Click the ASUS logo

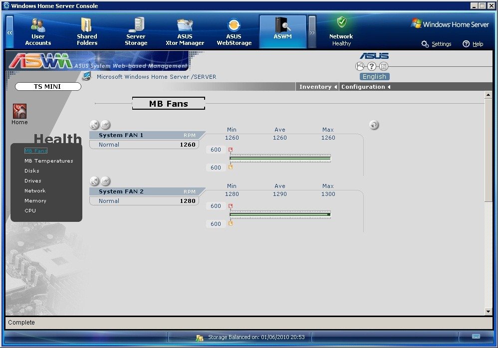374,56
